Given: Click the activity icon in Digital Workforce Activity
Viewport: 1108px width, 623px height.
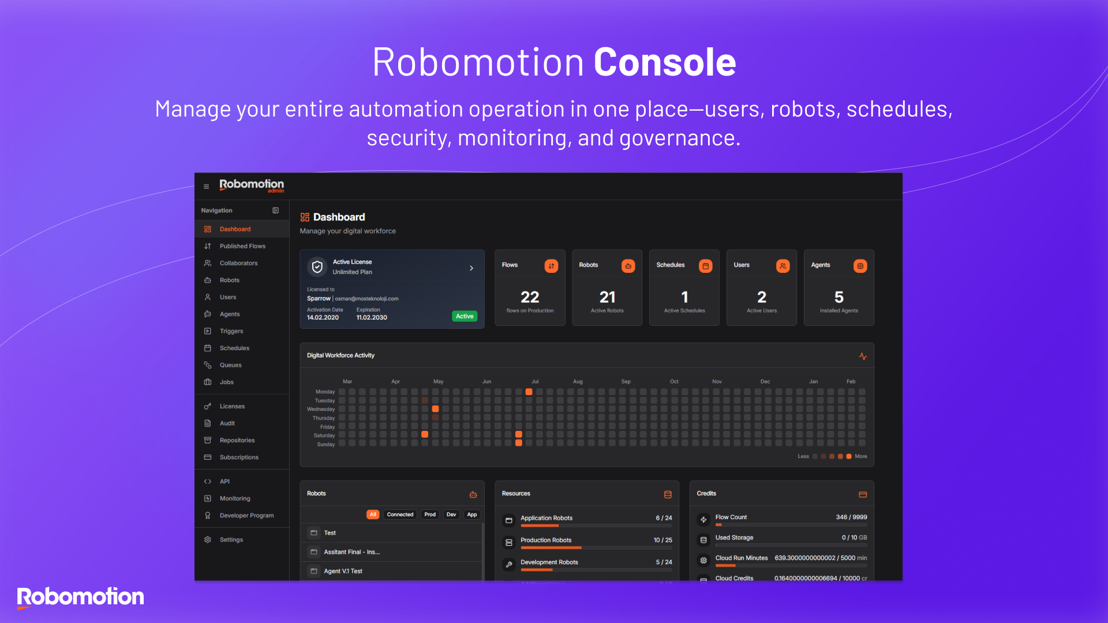Looking at the screenshot, I should click(862, 356).
